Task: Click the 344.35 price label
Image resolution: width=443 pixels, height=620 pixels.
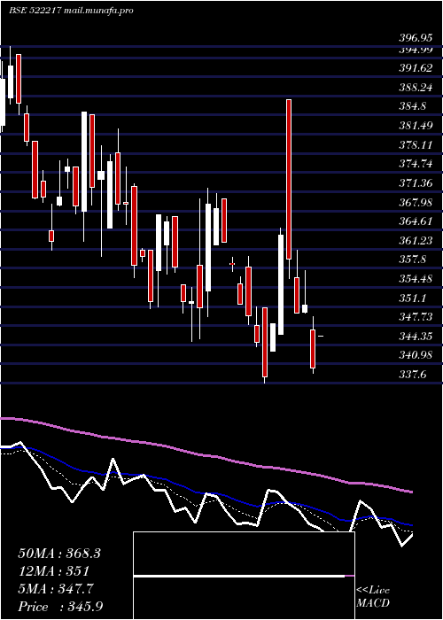Action: tap(416, 336)
